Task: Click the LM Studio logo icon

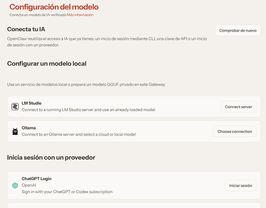Action: tap(15, 106)
